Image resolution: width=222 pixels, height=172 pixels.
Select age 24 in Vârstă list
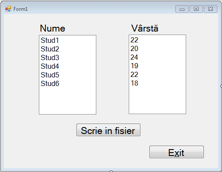157,57
